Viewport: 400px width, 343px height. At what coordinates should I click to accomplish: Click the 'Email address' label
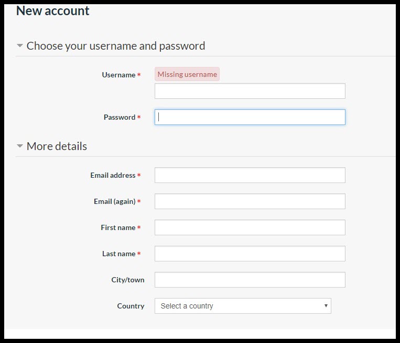[113, 175]
